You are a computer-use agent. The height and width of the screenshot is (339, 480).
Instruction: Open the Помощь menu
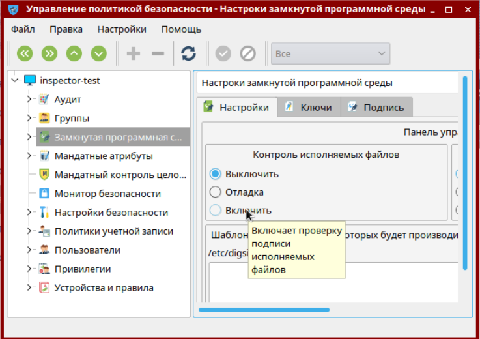pos(181,29)
